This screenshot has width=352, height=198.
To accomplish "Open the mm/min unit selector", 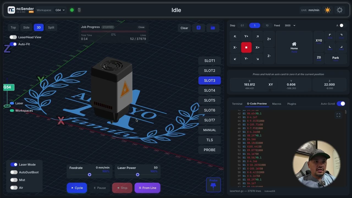I will coord(314,10).
